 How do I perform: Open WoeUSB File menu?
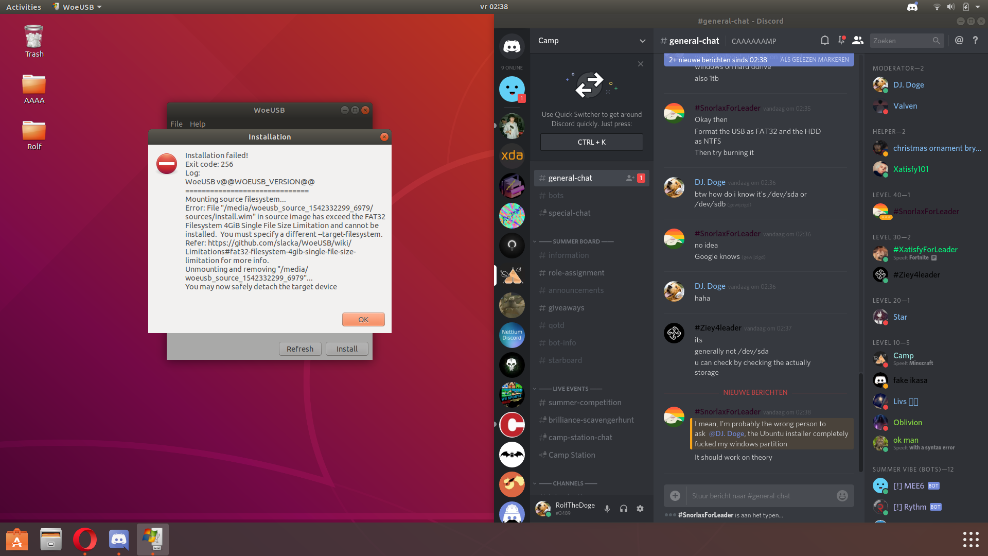[177, 124]
